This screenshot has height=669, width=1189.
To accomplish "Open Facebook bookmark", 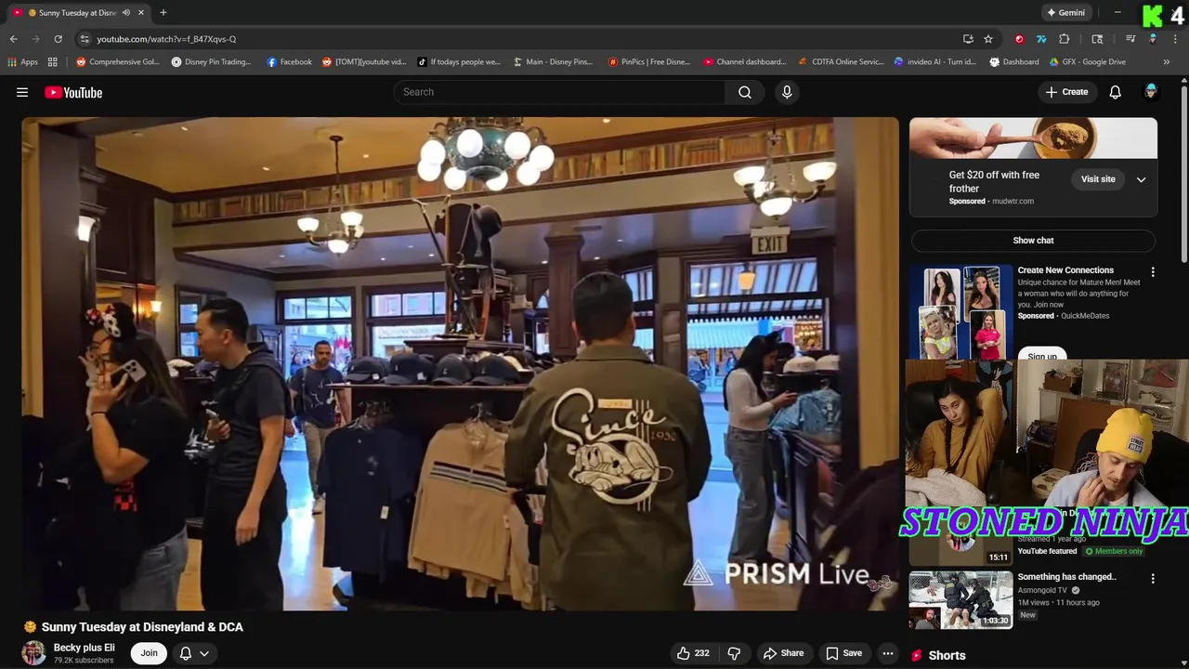I will pyautogui.click(x=289, y=62).
